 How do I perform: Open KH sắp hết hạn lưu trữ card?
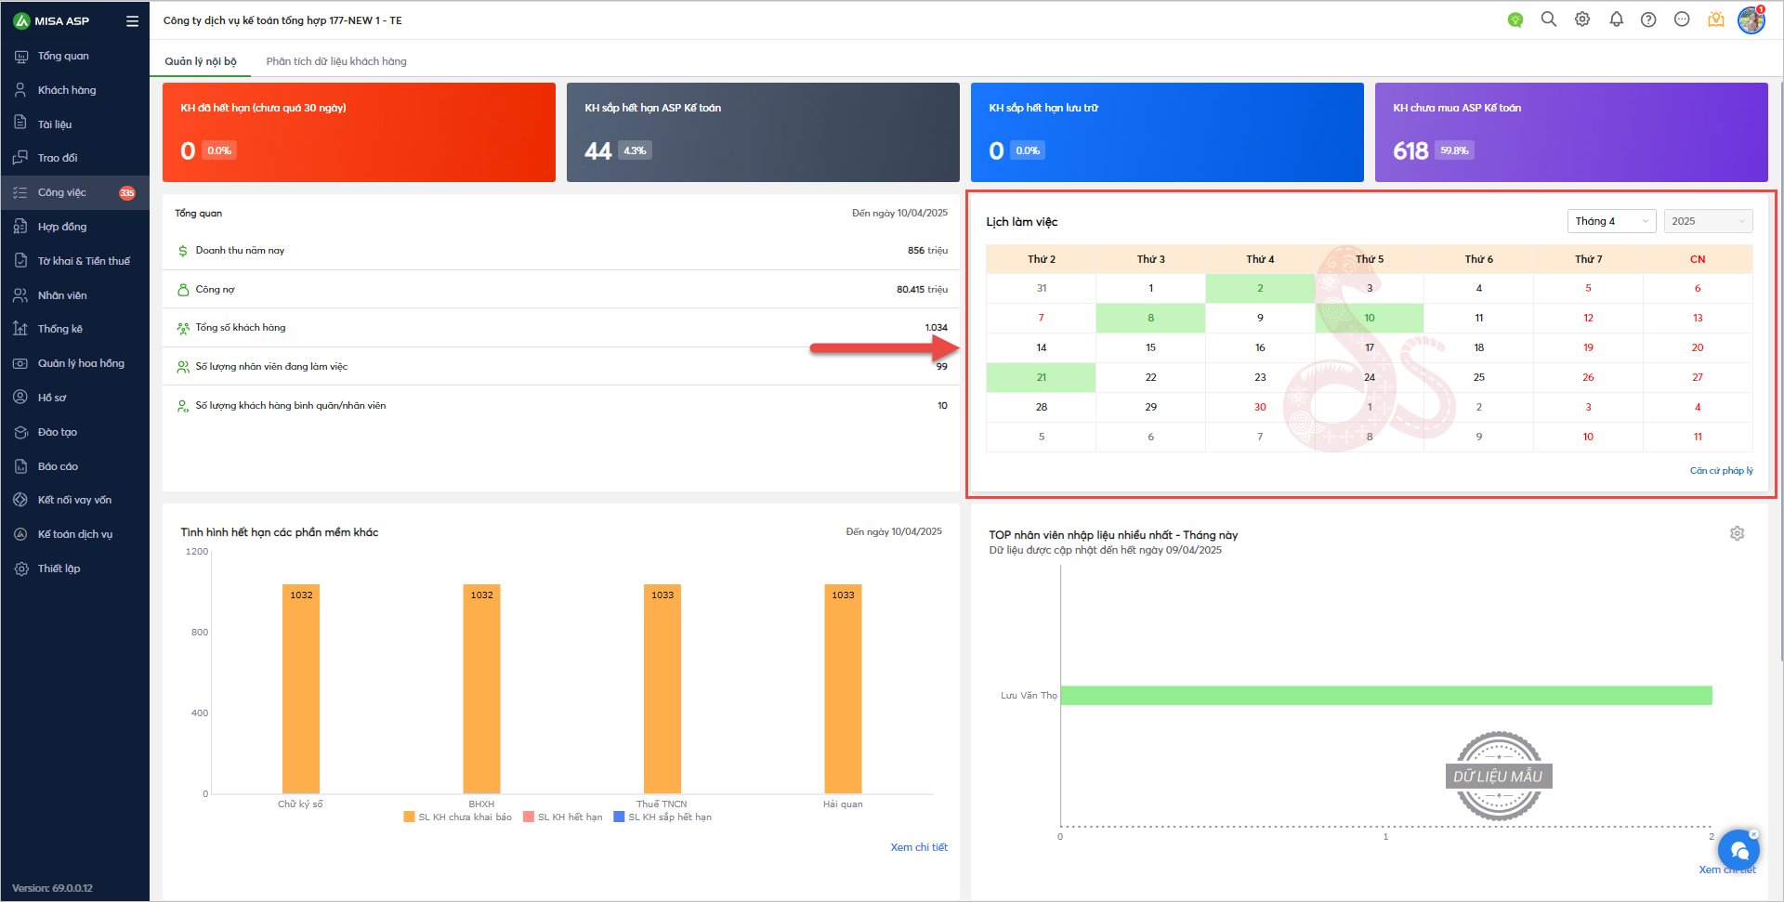coord(1167,132)
